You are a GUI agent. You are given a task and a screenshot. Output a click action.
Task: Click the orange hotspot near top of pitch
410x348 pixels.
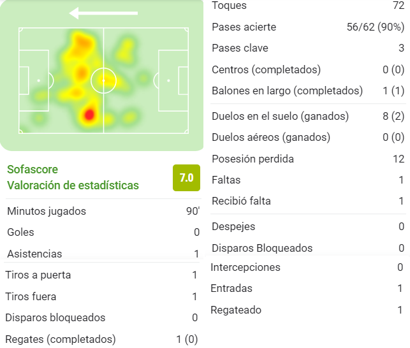coord(82,44)
